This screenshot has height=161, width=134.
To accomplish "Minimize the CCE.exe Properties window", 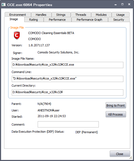I will pyautogui.click(x=116, y=5).
